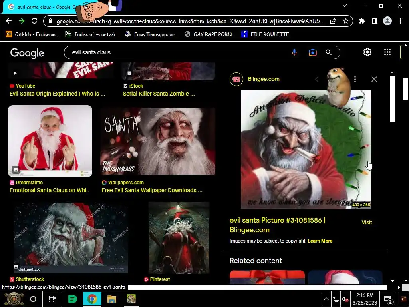This screenshot has width=409, height=307.
Task: Click the preview panel scrollbar thumb
Action: (x=392, y=99)
